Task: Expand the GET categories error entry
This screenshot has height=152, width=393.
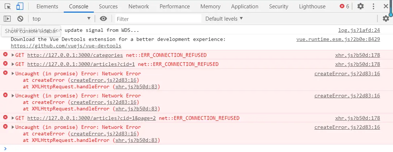Action: coord(13,55)
